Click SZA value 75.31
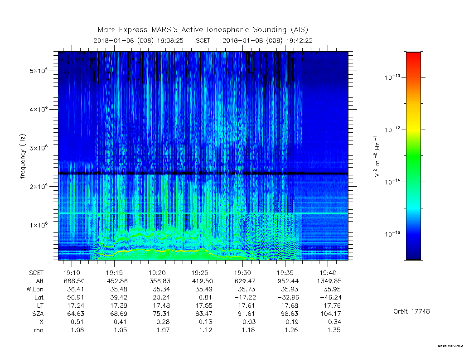This screenshot has width=464, height=348. pos(161,314)
